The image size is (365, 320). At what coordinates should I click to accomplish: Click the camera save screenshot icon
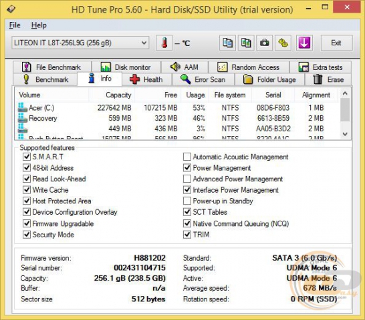pyautogui.click(x=265, y=43)
